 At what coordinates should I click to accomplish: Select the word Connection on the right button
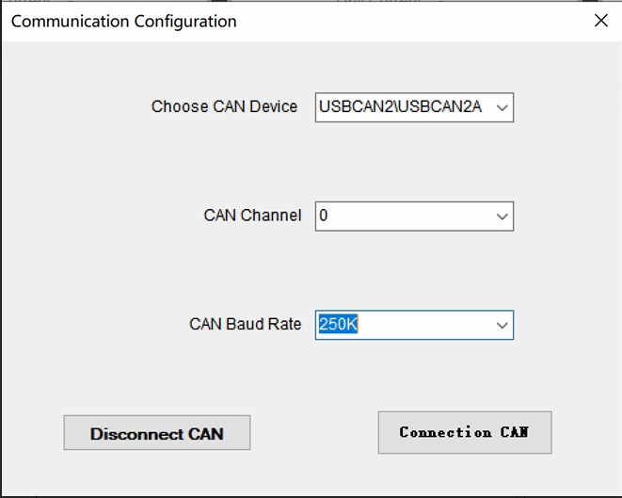click(x=445, y=432)
